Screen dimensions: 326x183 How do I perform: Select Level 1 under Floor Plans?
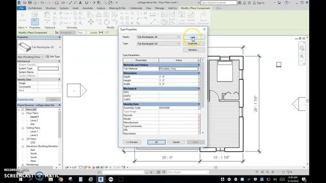34,117
